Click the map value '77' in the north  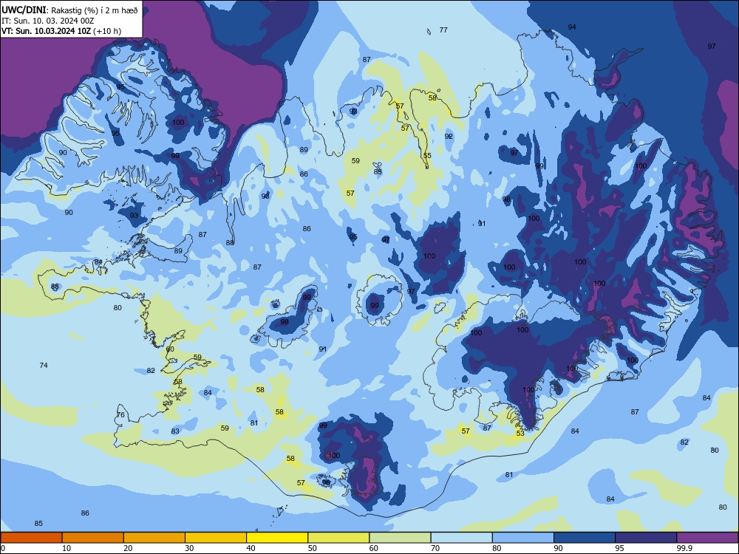(x=443, y=30)
